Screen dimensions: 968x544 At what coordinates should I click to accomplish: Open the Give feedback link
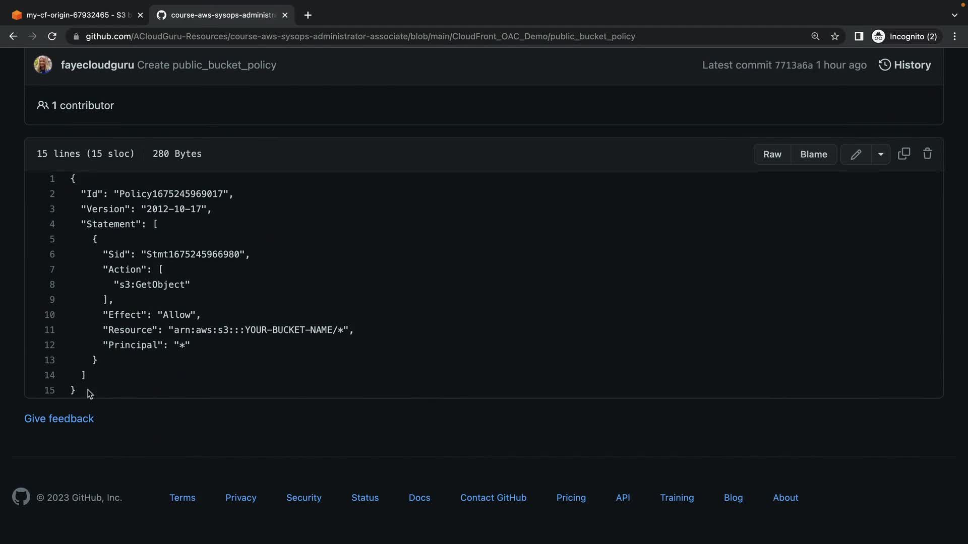59,419
